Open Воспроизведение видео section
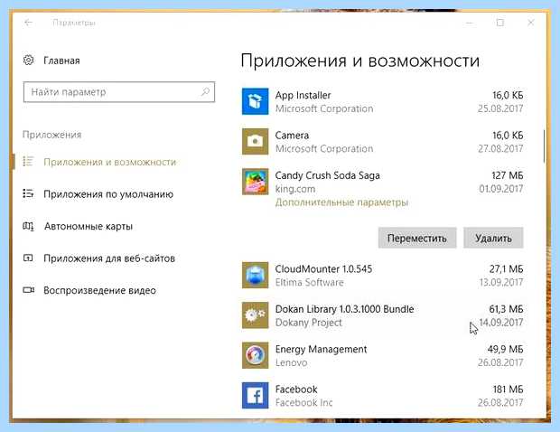This screenshot has height=432, width=560. click(x=99, y=290)
